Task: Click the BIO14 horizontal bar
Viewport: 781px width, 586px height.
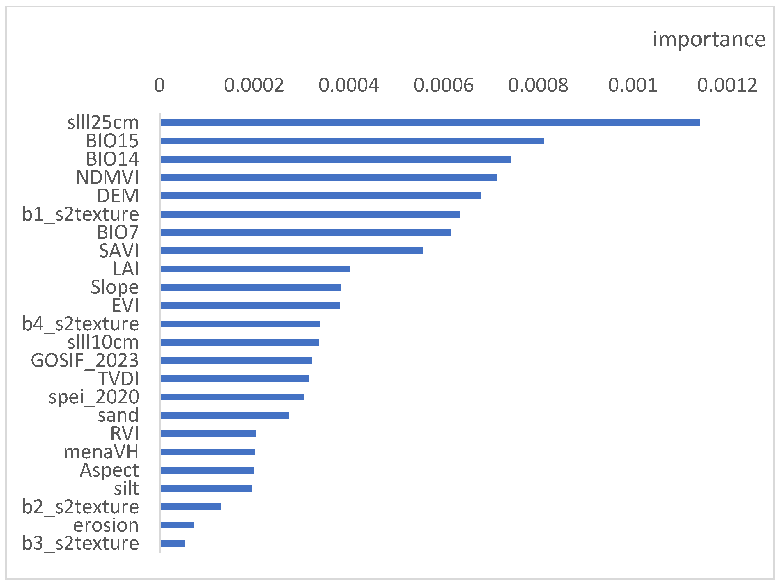Action: pyautogui.click(x=335, y=159)
